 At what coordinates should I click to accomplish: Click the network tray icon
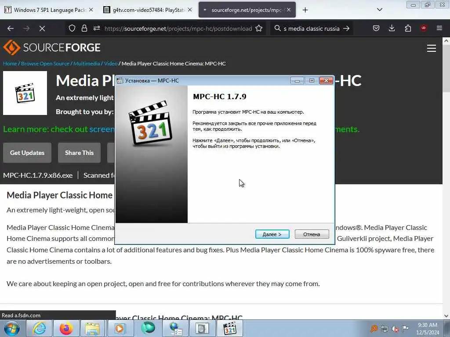point(384,329)
